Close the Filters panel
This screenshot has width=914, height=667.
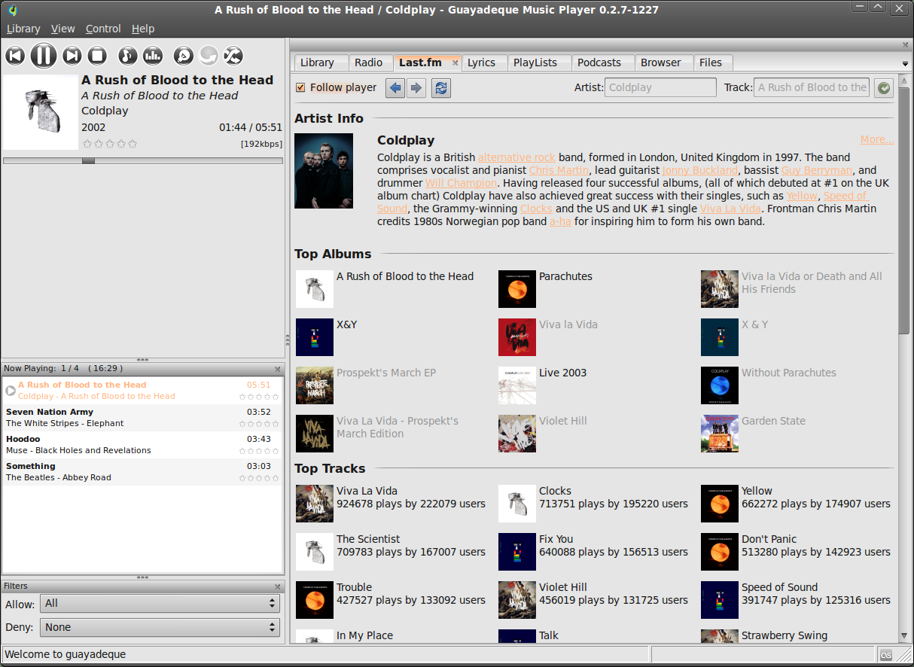[x=278, y=586]
